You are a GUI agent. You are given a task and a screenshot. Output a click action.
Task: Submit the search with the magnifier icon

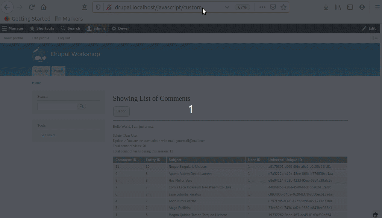[x=82, y=106]
